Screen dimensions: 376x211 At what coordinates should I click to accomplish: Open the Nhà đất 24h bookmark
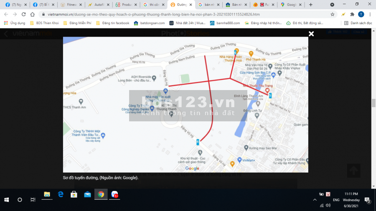(187, 23)
